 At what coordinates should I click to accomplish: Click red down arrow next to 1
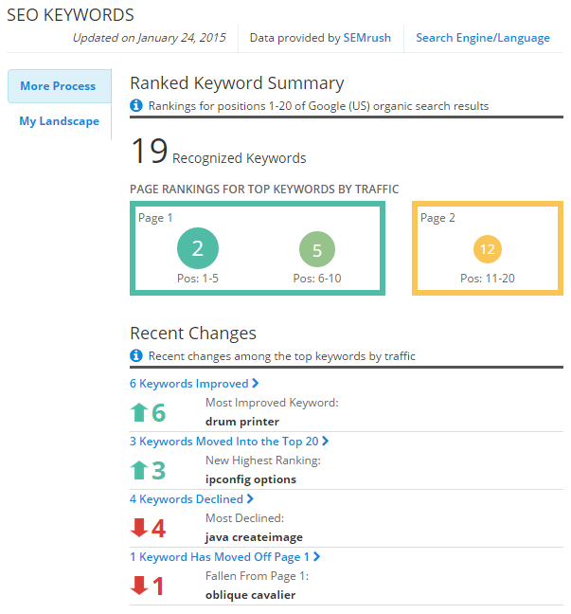click(139, 586)
